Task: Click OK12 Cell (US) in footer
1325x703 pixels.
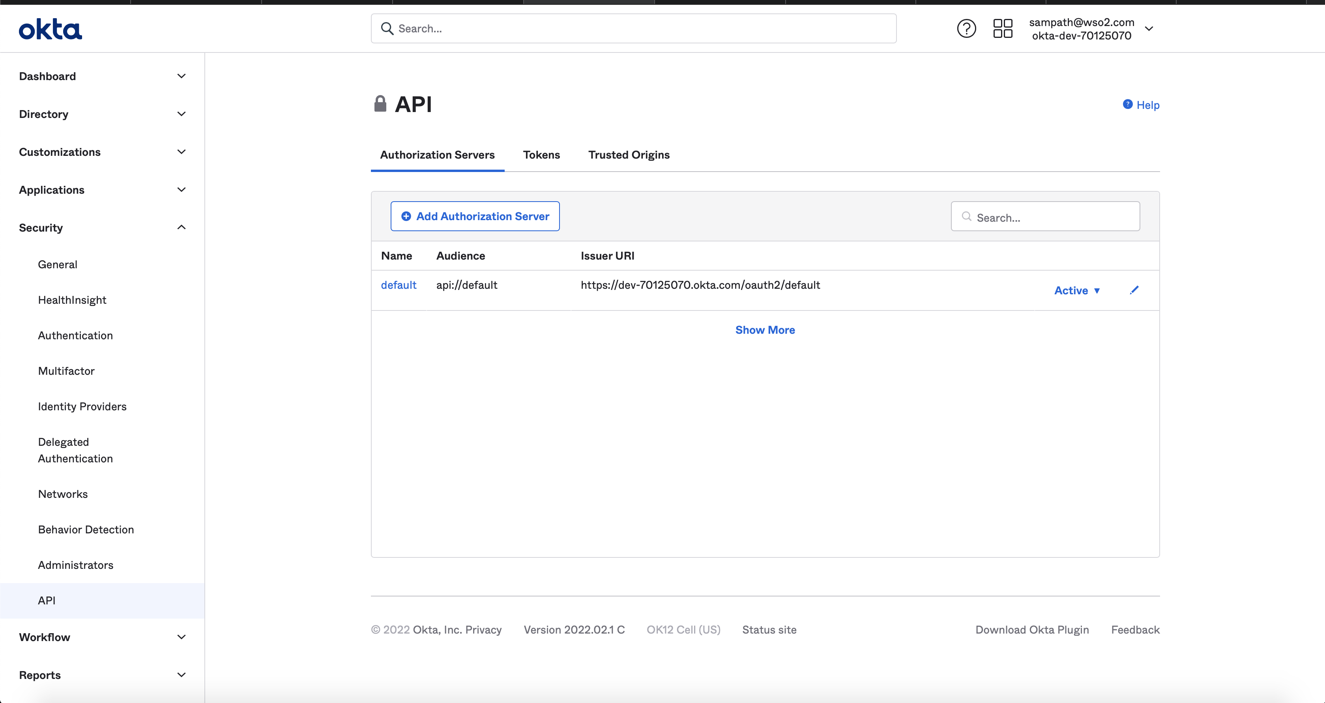Action: (683, 630)
